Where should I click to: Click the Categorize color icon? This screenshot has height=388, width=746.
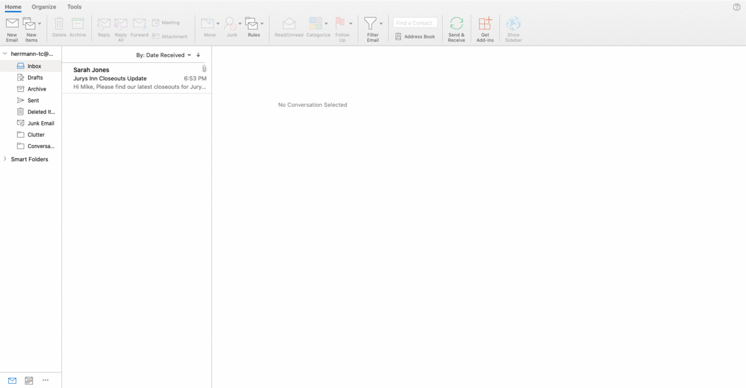coord(316,24)
